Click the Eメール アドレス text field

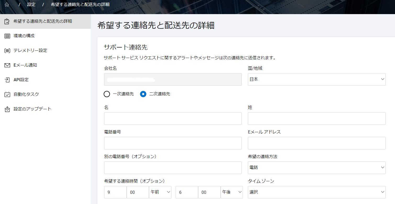pyautogui.click(x=316, y=143)
